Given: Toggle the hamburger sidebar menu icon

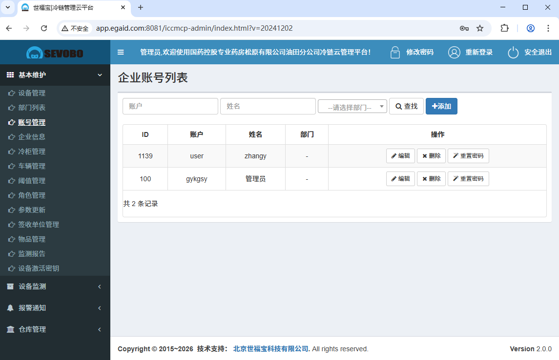Looking at the screenshot, I should [121, 52].
